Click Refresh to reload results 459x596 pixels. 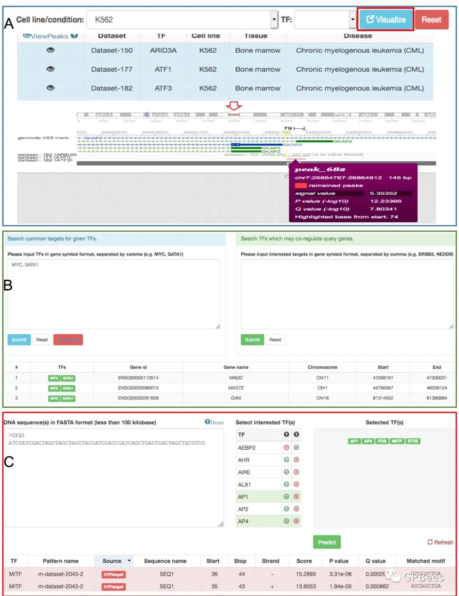(x=440, y=542)
